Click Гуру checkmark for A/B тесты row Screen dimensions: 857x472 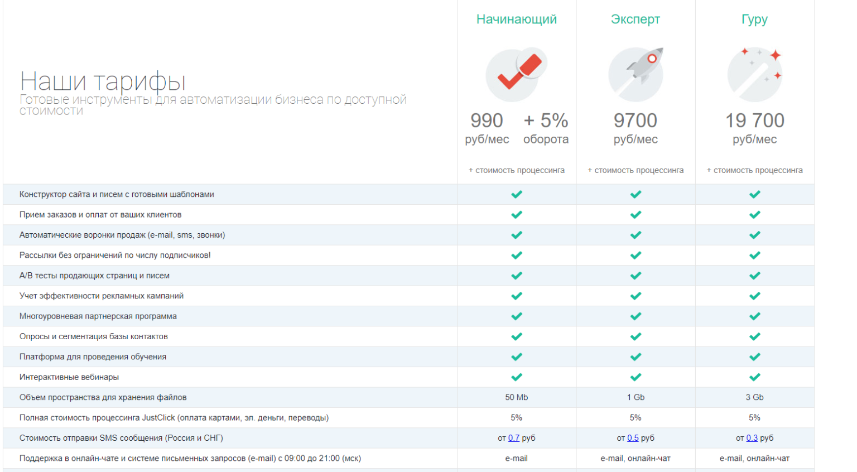coord(755,276)
